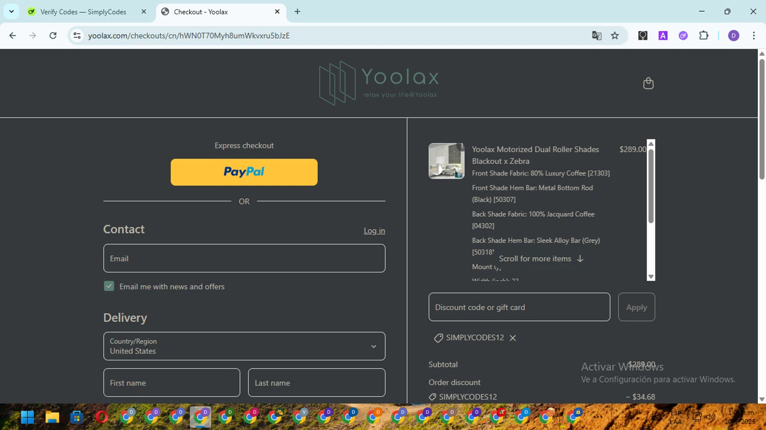766x430 pixels.
Task: Click the order summary scrollbar thumb
Action: point(651,186)
